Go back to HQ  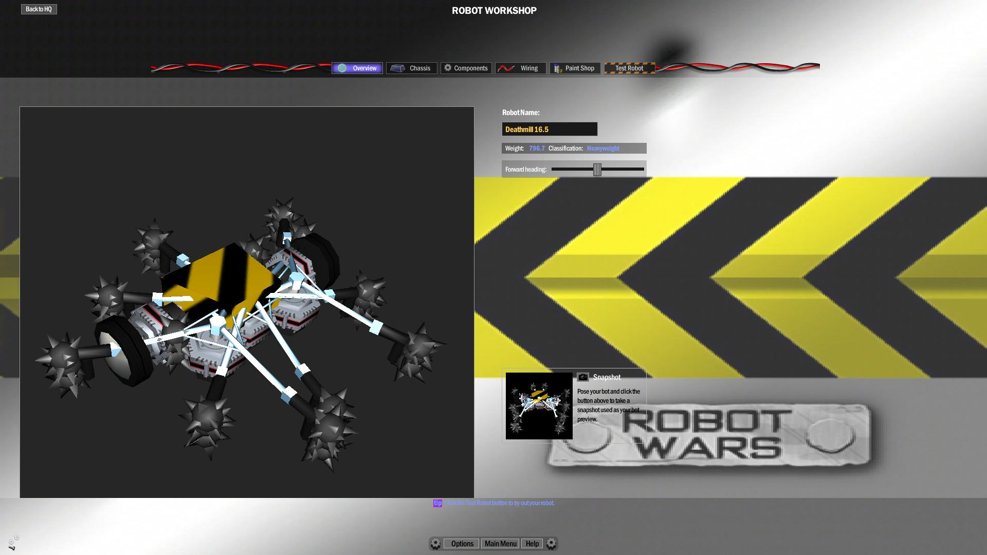pyautogui.click(x=39, y=9)
